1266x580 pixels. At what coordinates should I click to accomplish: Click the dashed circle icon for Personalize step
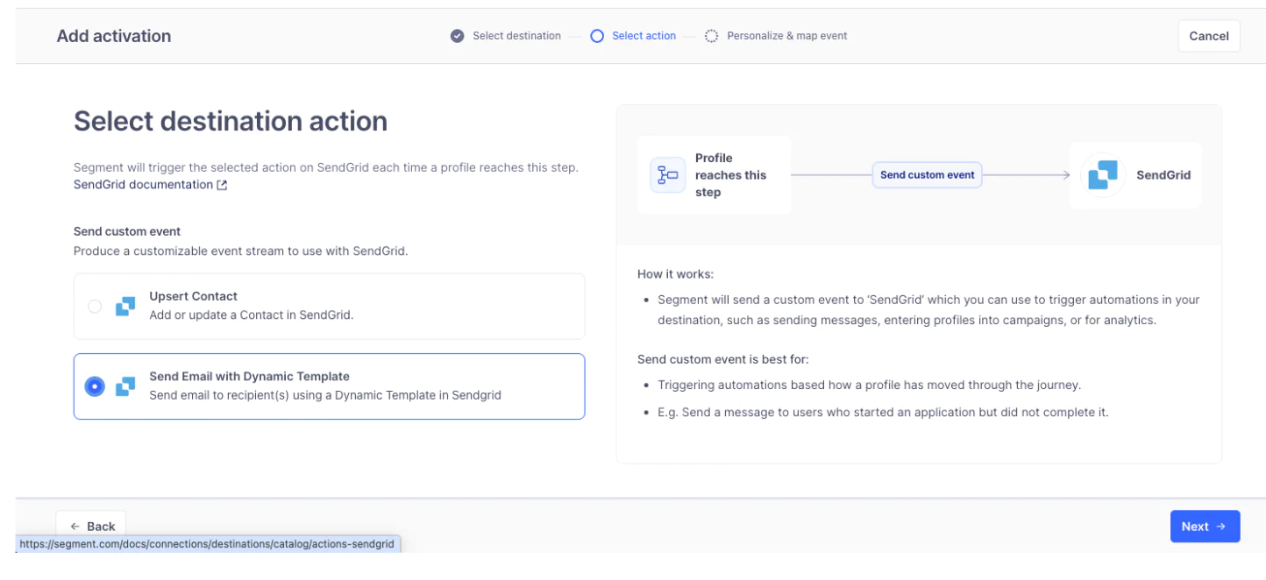[712, 36]
